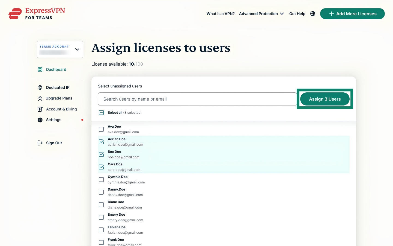
Task: Click the Diane Doe name
Action: coord(116,202)
